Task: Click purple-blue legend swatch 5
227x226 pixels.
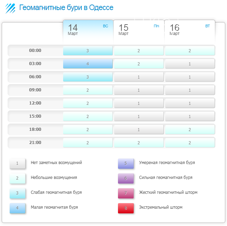Action: coord(126,163)
